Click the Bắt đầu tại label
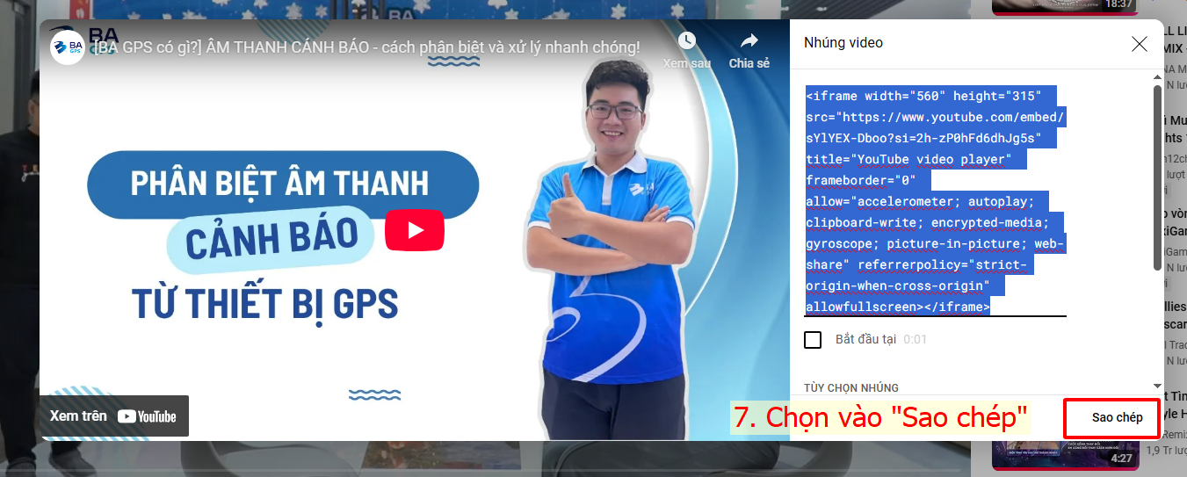 865,339
